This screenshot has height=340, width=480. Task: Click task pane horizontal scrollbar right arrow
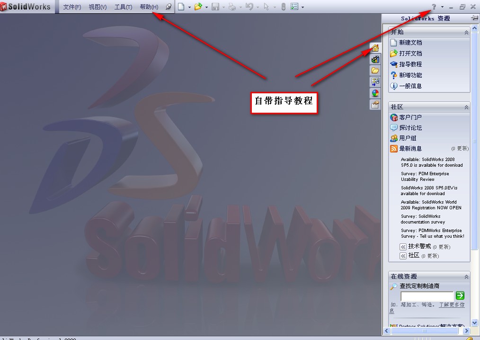pyautogui.click(x=466, y=331)
